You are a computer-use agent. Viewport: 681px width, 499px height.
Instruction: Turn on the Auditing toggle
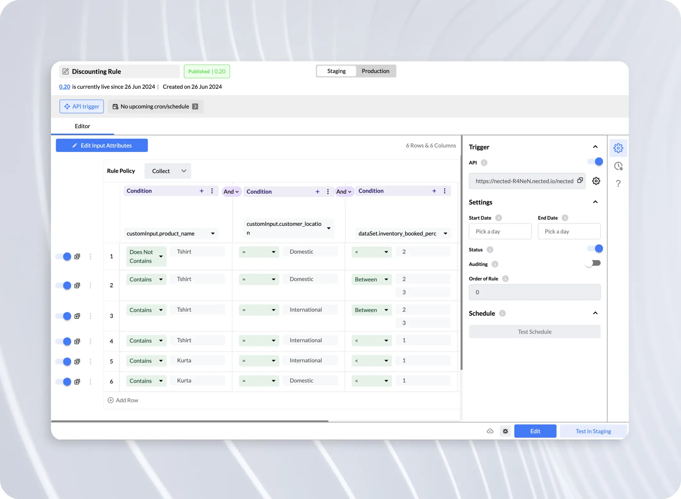593,263
